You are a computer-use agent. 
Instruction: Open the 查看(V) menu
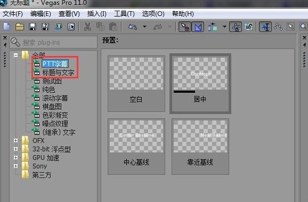tap(69, 14)
